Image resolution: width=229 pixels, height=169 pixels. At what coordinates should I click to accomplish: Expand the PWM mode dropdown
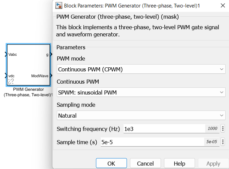[x=141, y=69]
